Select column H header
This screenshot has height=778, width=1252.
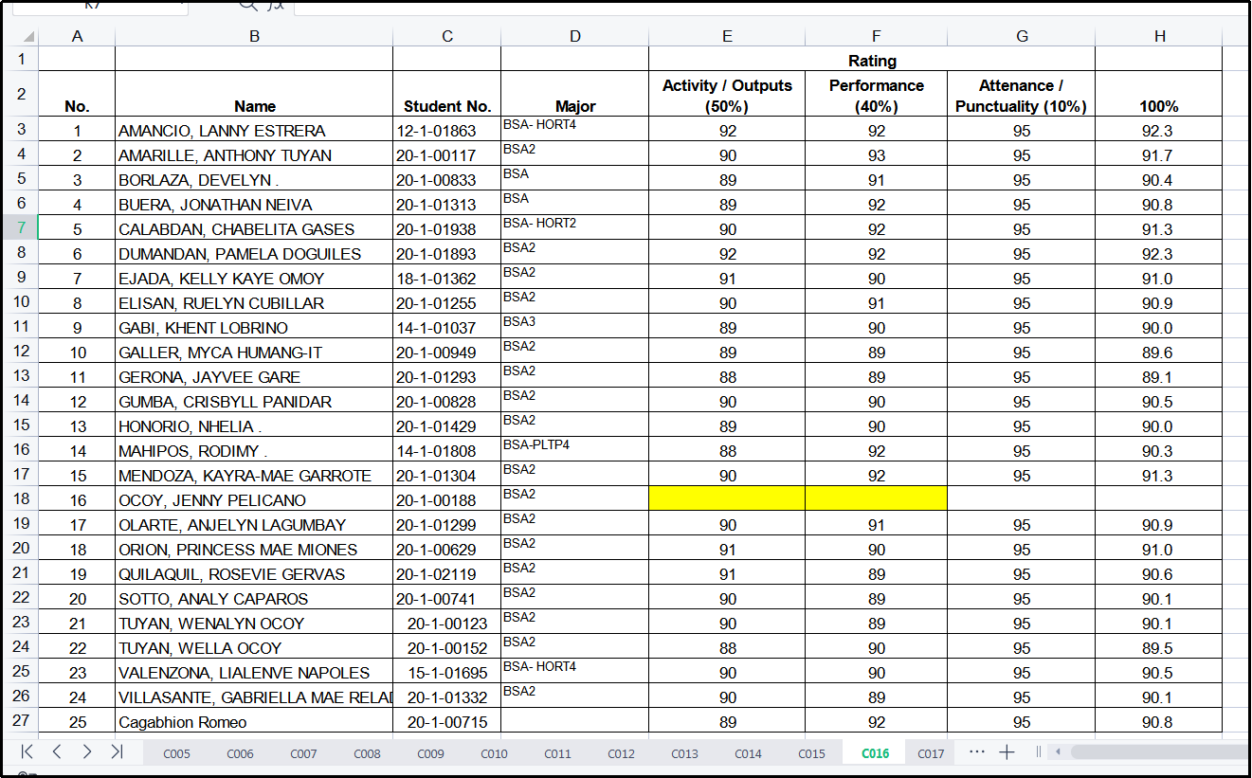click(1159, 36)
